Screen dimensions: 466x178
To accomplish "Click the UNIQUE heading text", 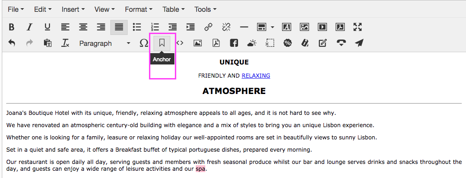I will coord(234,62).
